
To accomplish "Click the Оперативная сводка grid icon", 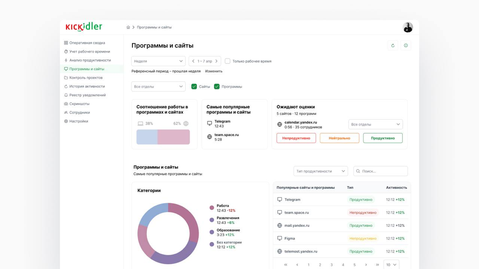I will [66, 43].
